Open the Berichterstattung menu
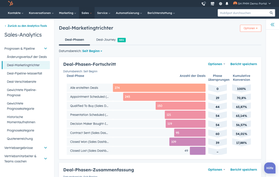The height and width of the screenshot is (177, 279). 161,13
